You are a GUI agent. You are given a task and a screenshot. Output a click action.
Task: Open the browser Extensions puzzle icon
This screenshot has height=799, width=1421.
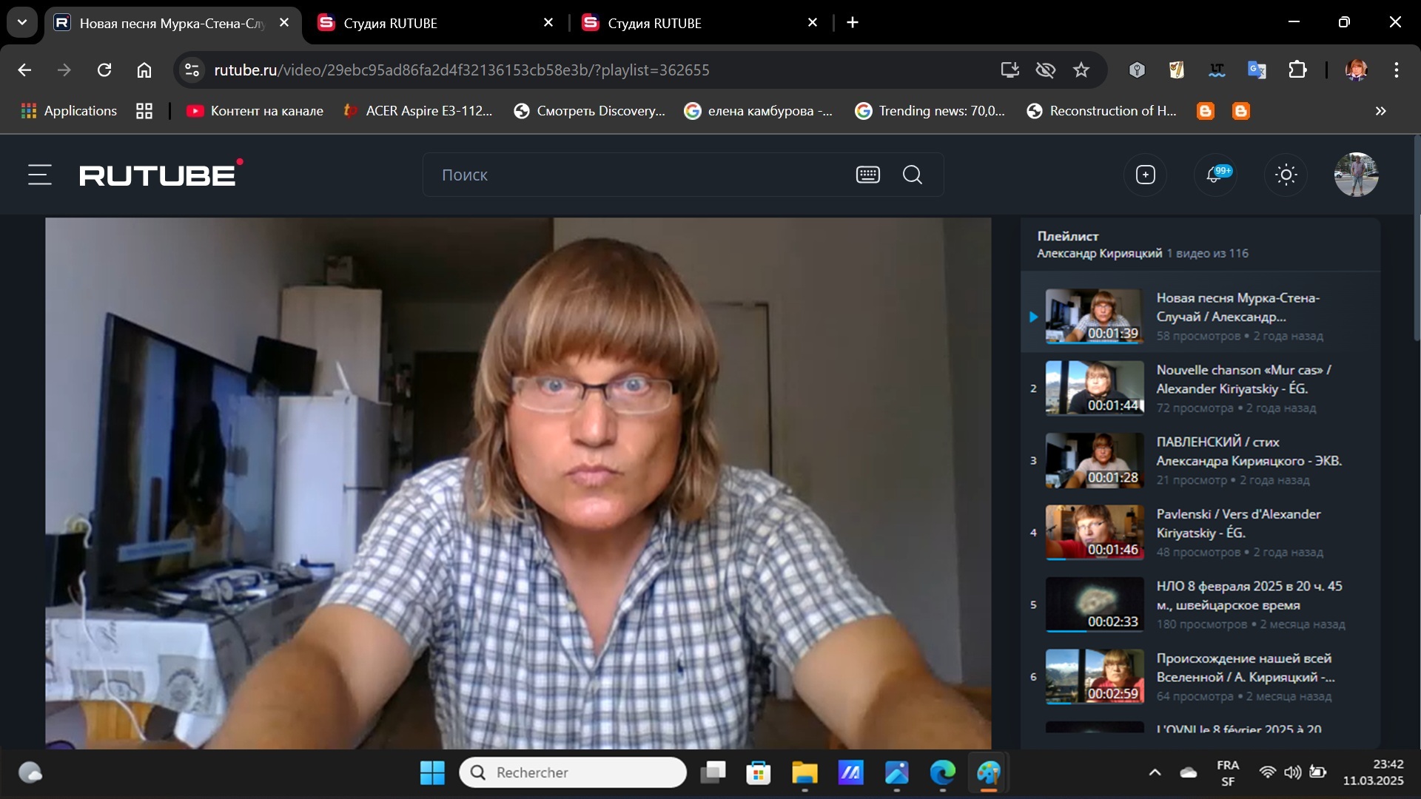pos(1297,70)
